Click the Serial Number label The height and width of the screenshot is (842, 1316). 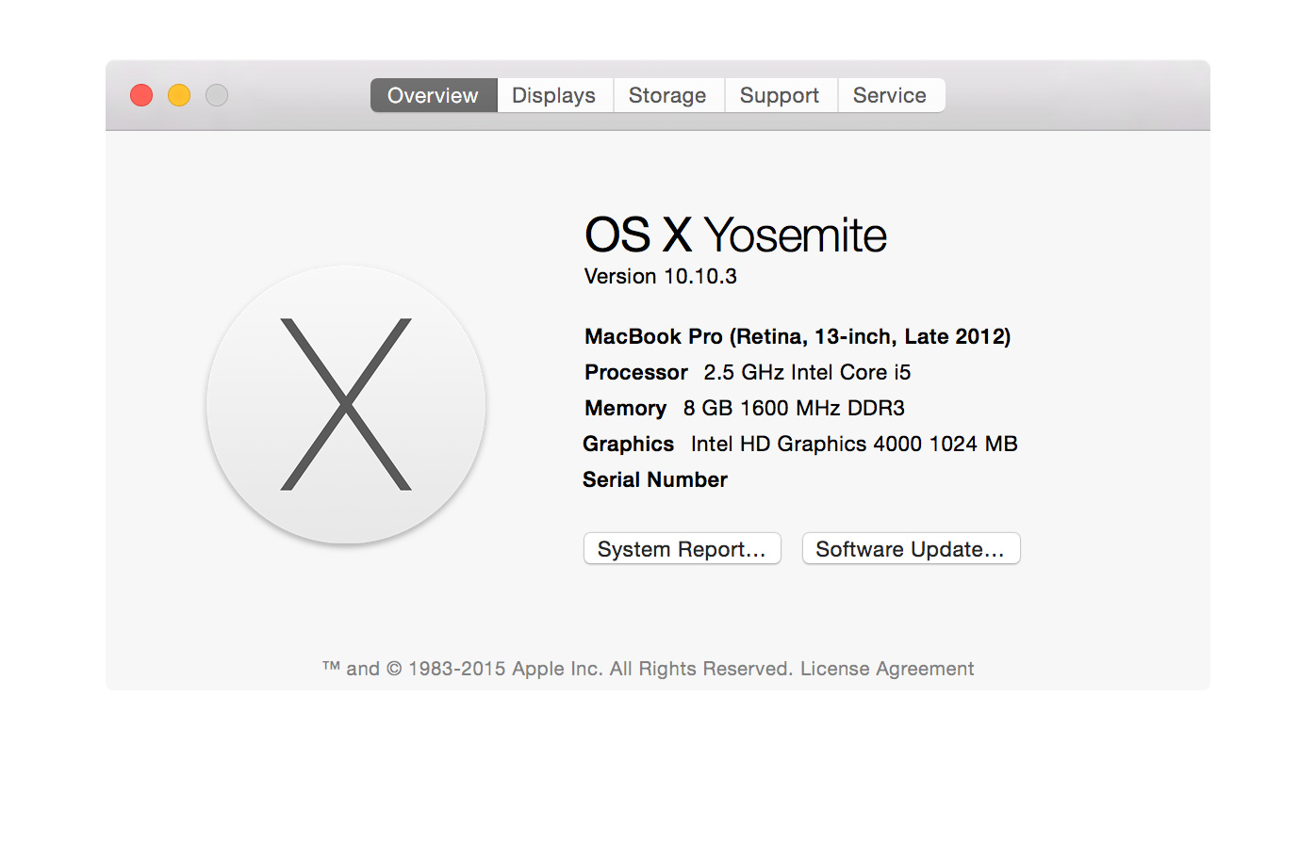point(655,479)
